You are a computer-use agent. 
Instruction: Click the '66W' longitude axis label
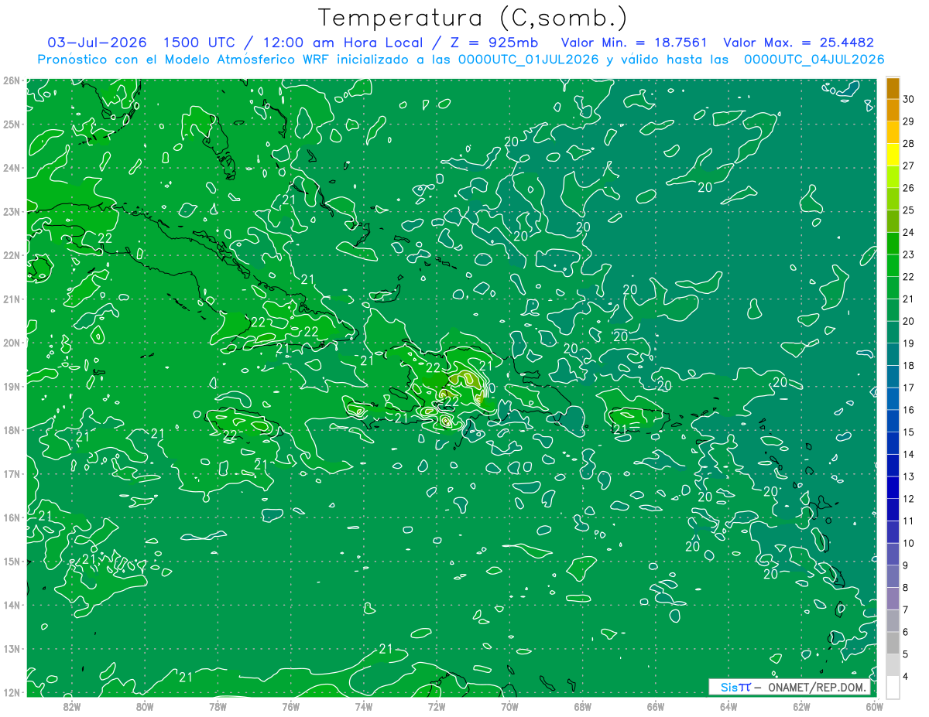(656, 706)
